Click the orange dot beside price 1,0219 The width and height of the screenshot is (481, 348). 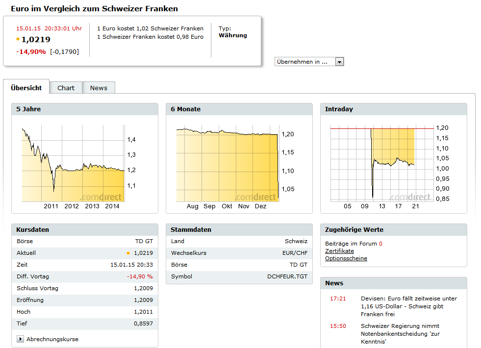18,39
